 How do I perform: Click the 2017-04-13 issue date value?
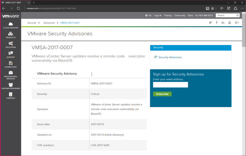97,124
